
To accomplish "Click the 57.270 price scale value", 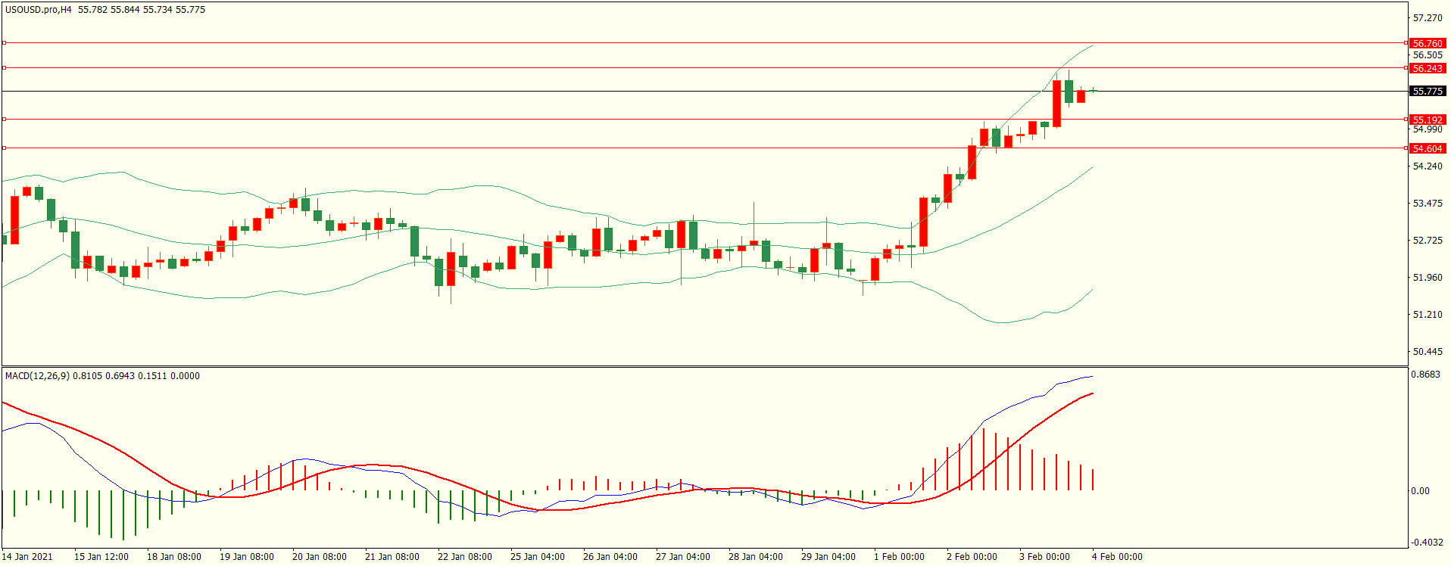I will (x=1428, y=17).
